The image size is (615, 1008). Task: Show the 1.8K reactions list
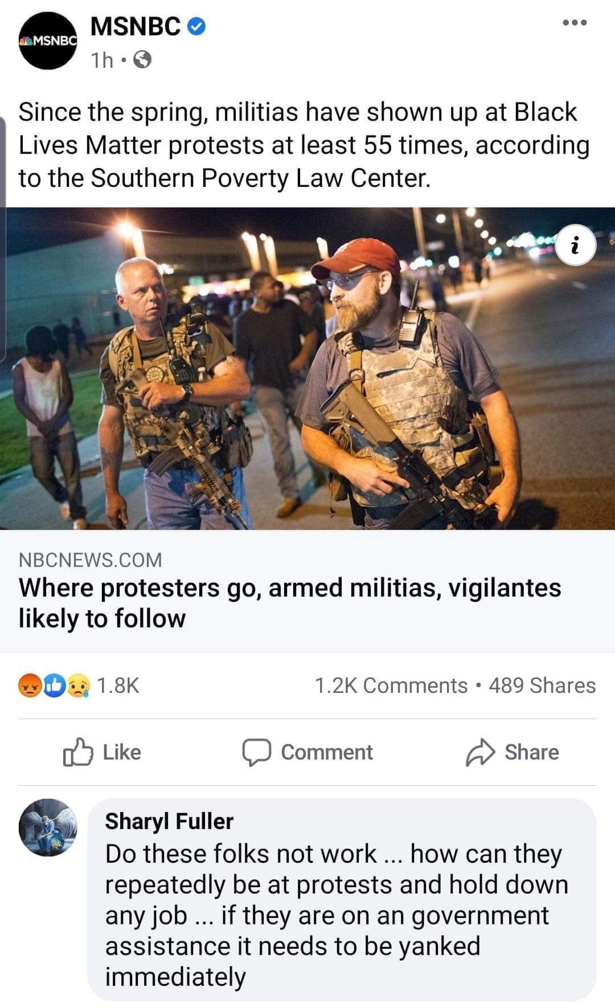coord(118,685)
